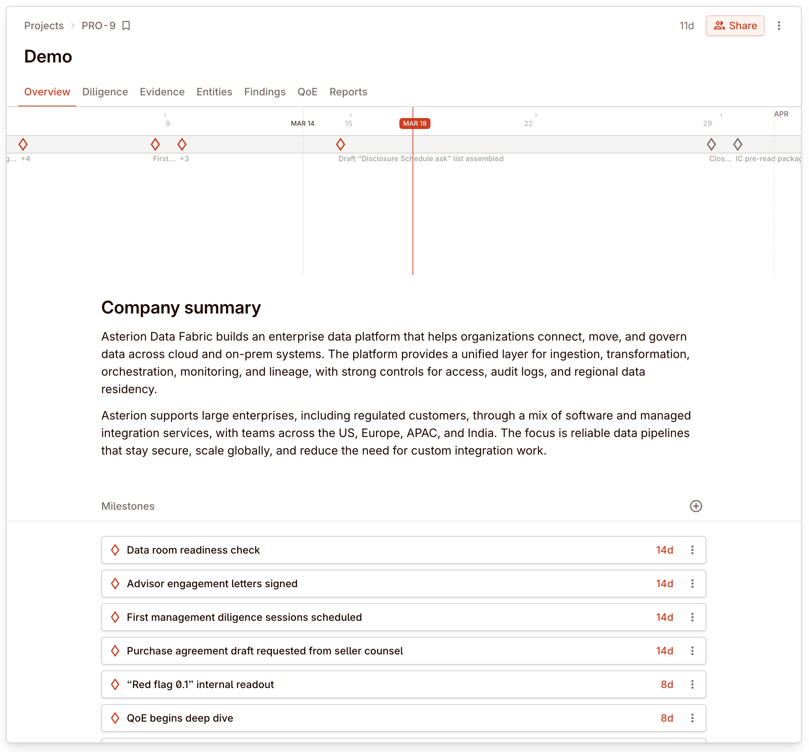
Task: Click the Share people icon
Action: (x=719, y=25)
